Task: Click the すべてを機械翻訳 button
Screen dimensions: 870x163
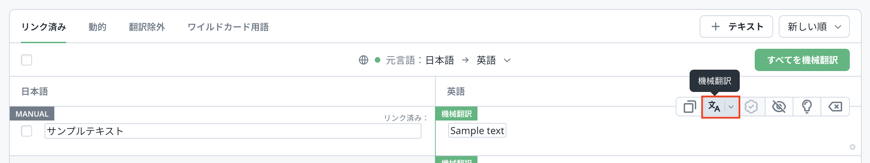Action: pyautogui.click(x=802, y=60)
